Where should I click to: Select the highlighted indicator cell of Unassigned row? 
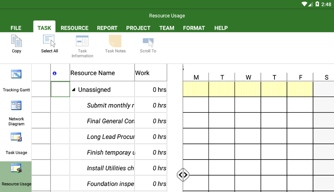point(60,89)
